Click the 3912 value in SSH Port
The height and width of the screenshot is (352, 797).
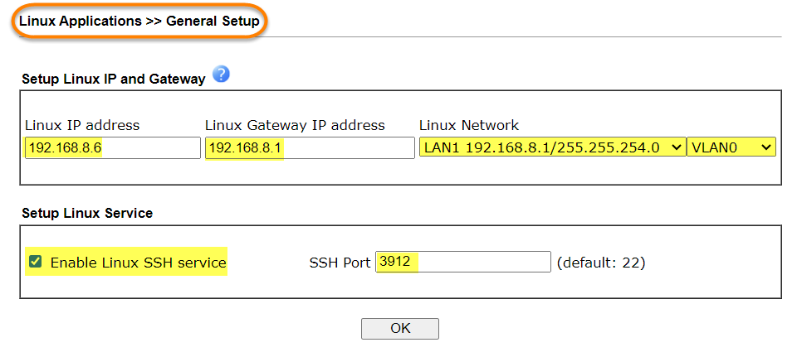(395, 262)
